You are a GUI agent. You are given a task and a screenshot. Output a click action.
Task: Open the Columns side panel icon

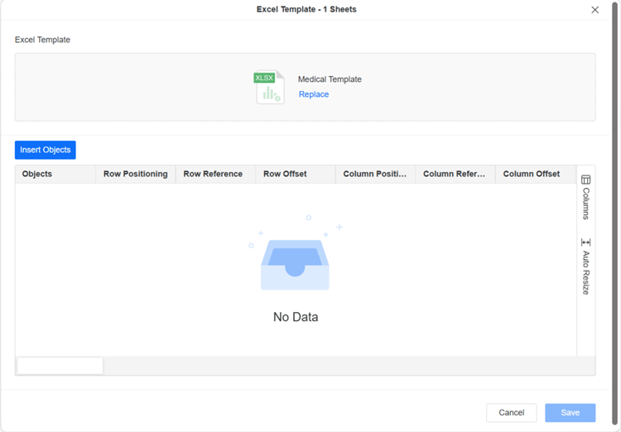point(585,180)
